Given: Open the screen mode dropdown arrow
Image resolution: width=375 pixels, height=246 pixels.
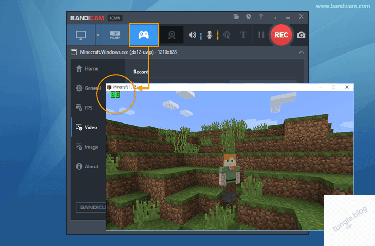Looking at the screenshot, I should [x=98, y=35].
